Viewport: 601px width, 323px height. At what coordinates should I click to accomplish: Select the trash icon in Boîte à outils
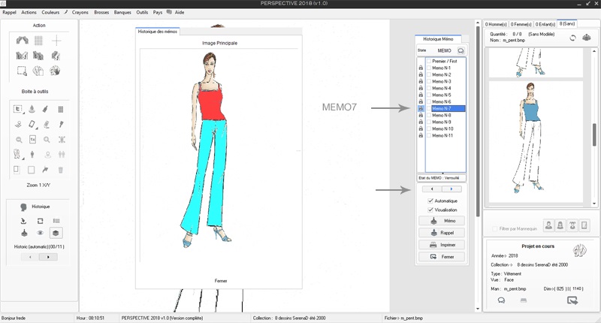click(x=60, y=170)
